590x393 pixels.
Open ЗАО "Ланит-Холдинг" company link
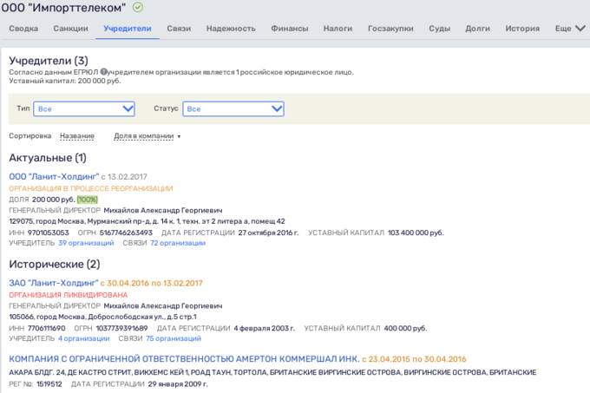coord(53,283)
